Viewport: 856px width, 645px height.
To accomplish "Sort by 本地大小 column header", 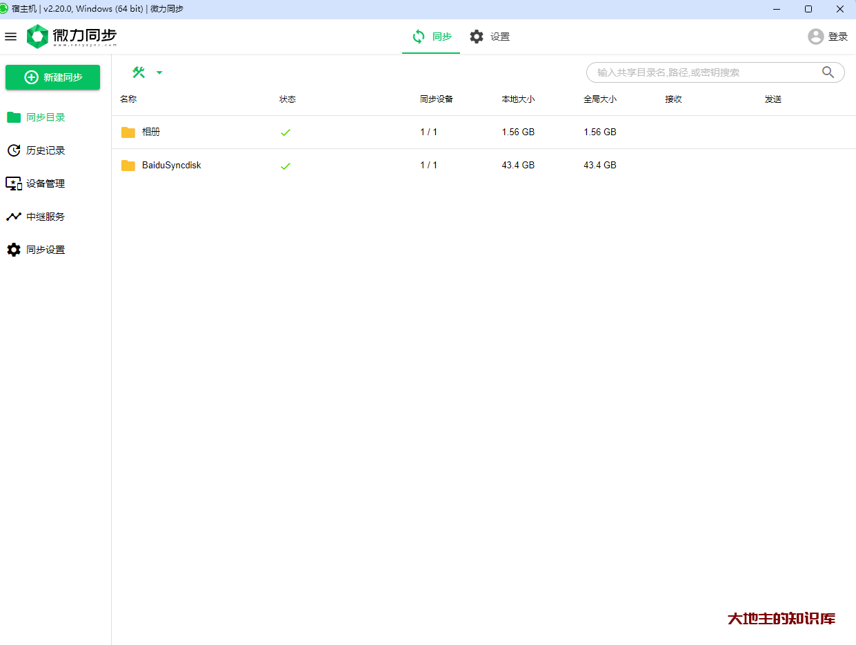I will point(518,99).
